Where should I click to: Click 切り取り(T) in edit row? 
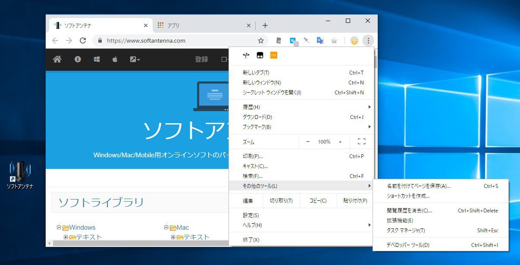point(281,201)
